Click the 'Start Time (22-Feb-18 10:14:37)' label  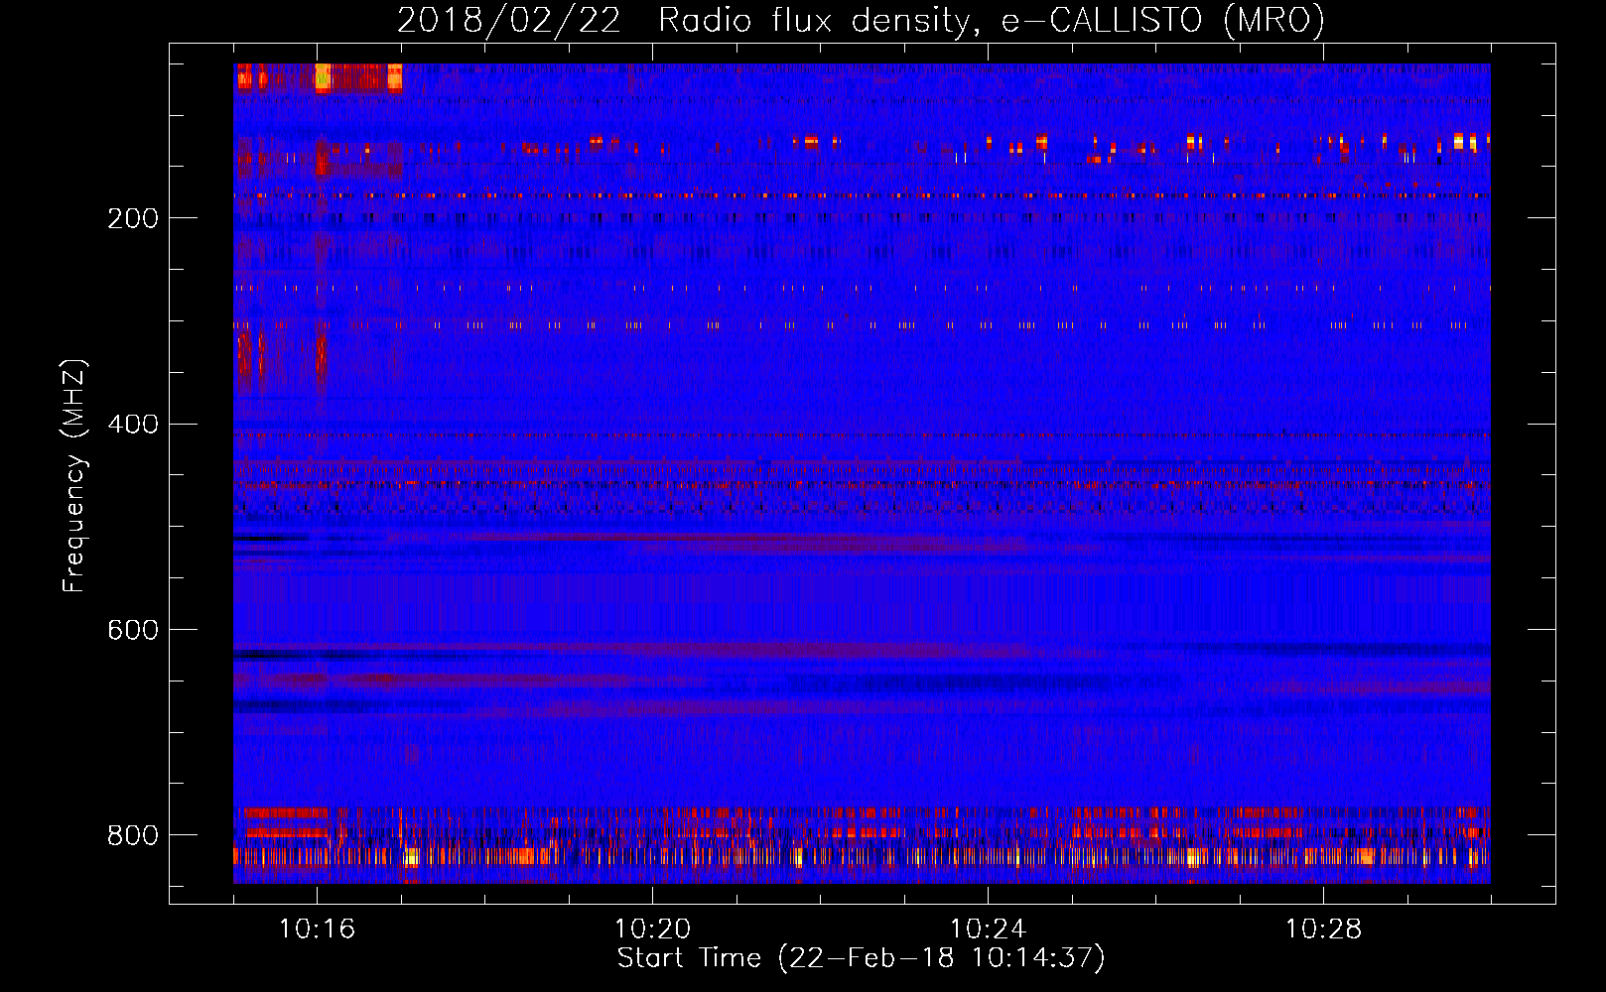click(x=861, y=958)
